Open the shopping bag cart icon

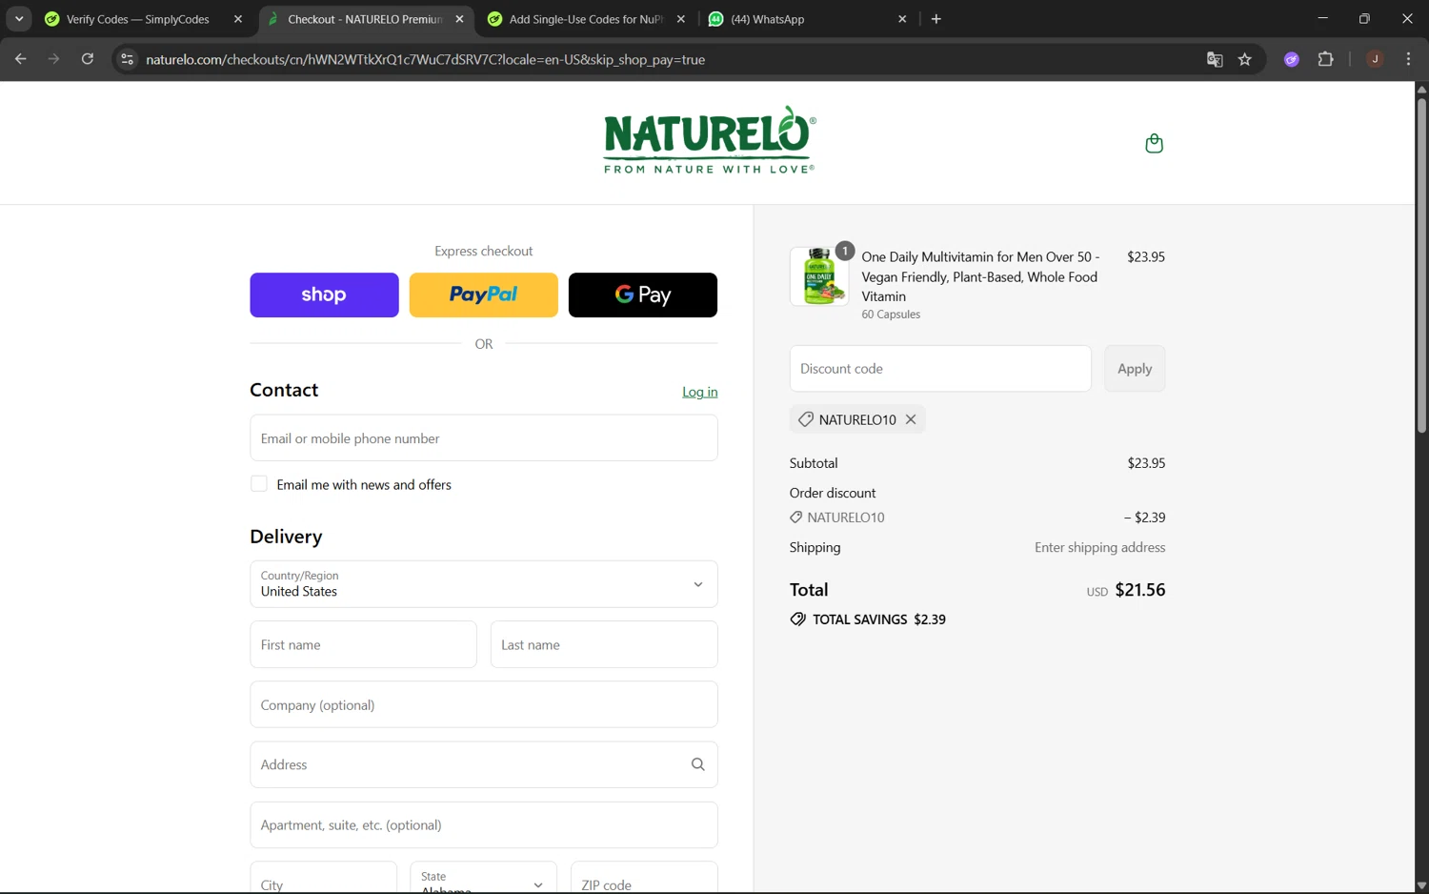(x=1154, y=143)
